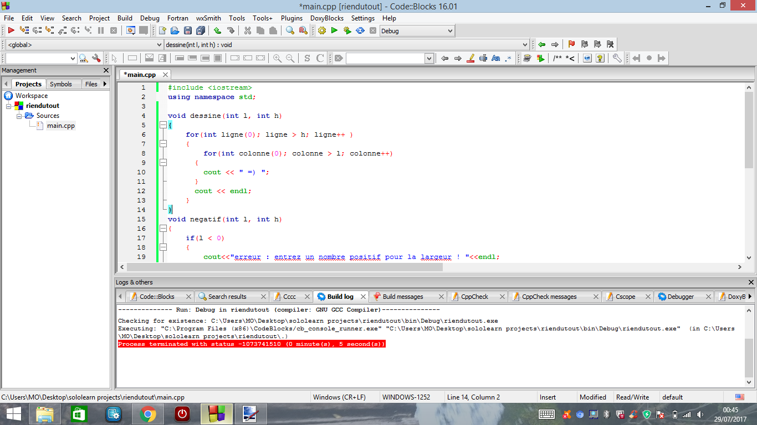Toggle bookmark with the red flag icon

(571, 45)
